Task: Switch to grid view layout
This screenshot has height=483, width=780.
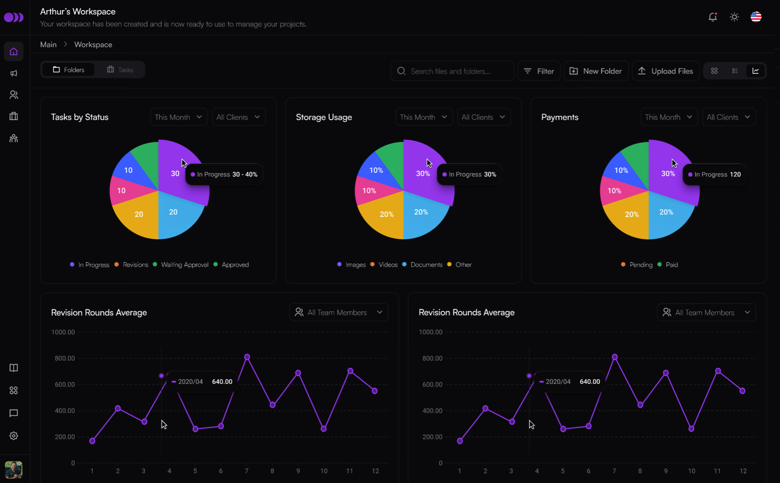Action: [x=714, y=71]
